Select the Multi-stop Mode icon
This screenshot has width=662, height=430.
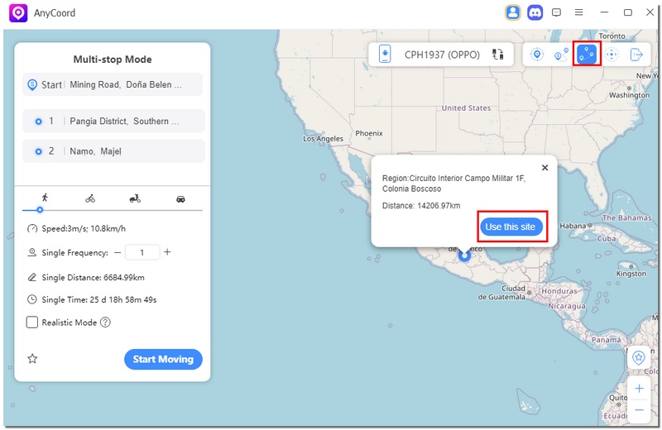[587, 55]
